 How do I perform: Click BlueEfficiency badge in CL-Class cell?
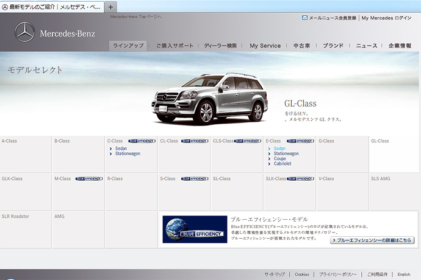195,141
